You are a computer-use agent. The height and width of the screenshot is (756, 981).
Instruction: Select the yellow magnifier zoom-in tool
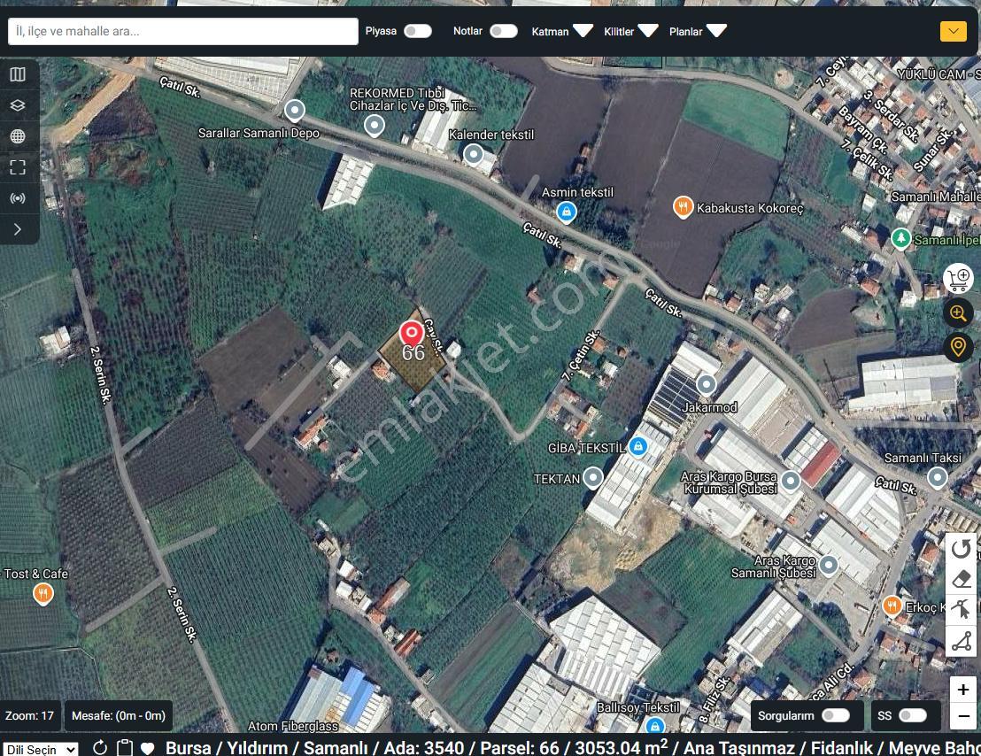click(x=958, y=312)
